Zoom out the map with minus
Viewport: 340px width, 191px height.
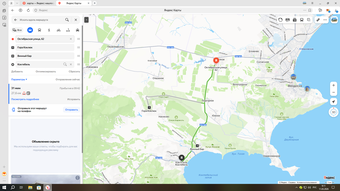pos(333,93)
